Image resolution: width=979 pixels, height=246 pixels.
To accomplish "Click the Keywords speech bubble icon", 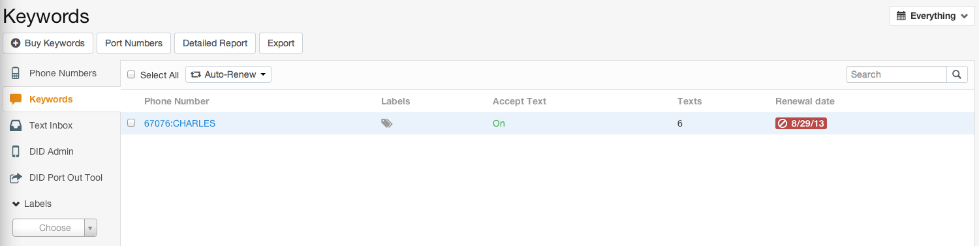I will coord(16,99).
